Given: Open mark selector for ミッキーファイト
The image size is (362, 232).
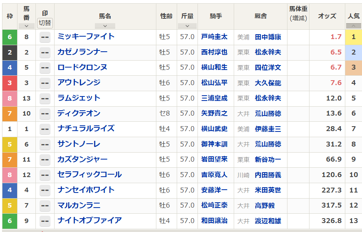Looking at the screenshot, I should [45, 37].
